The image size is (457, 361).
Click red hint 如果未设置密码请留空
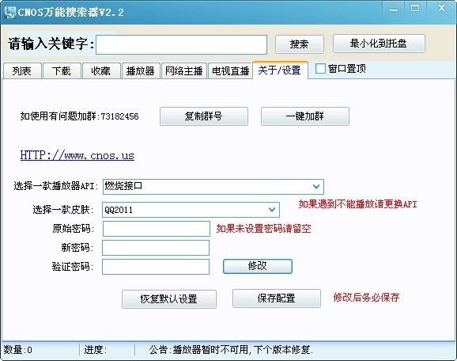point(264,229)
